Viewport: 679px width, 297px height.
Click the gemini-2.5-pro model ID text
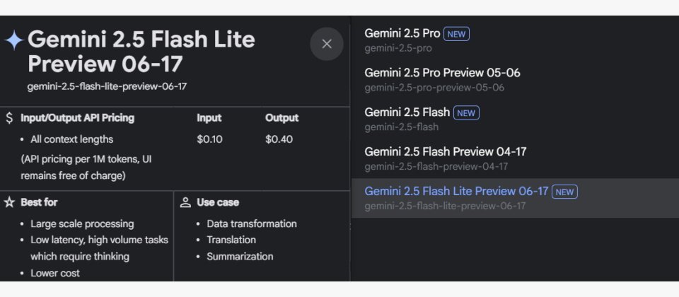click(398, 48)
